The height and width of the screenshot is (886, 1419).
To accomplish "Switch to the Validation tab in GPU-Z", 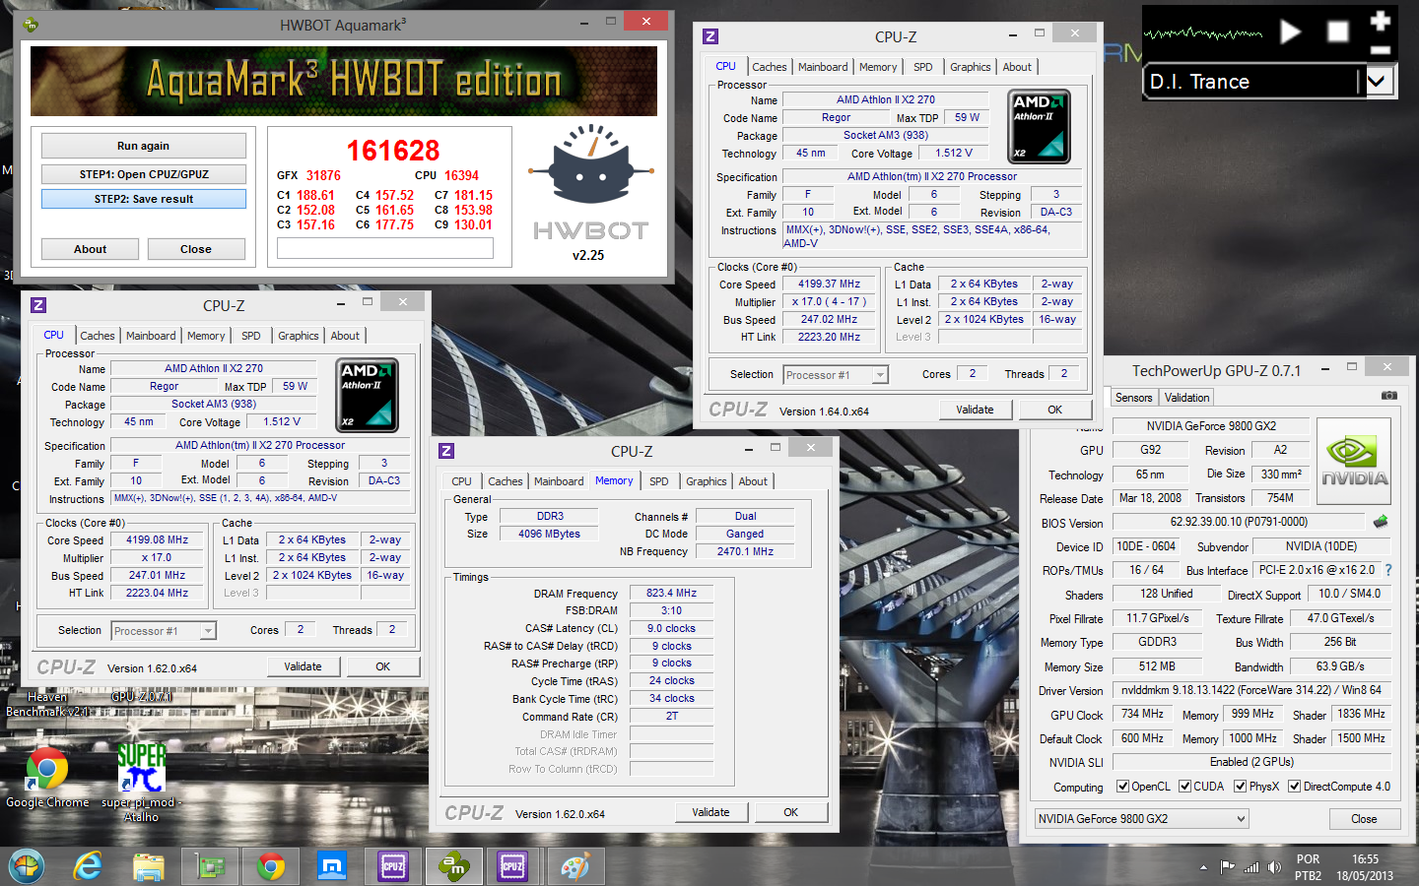I will (1186, 398).
